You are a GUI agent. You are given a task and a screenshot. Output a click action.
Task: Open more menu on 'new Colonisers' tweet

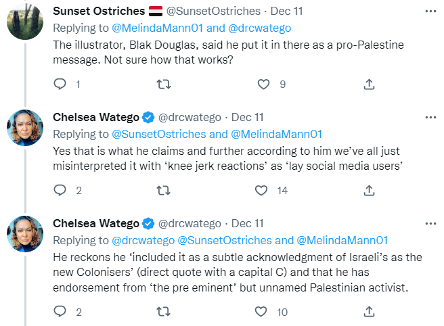pos(430,224)
